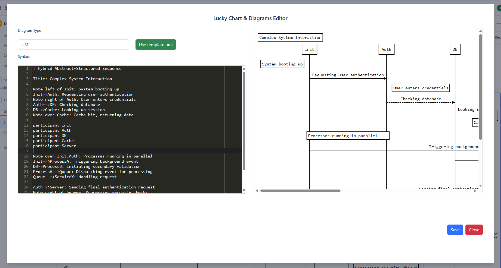This screenshot has width=501, height=268.
Task: Click the preview's horizontal scroll-left arrow
Action: coord(257,191)
